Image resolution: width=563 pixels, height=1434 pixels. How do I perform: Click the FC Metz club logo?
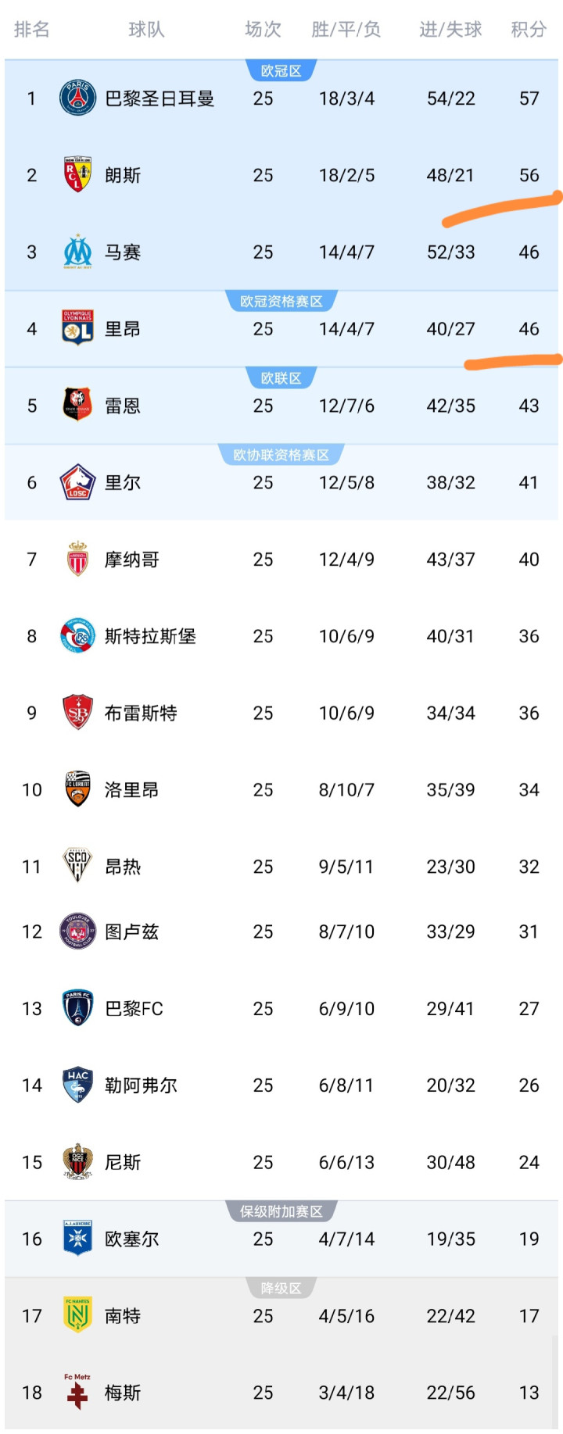point(77,1392)
